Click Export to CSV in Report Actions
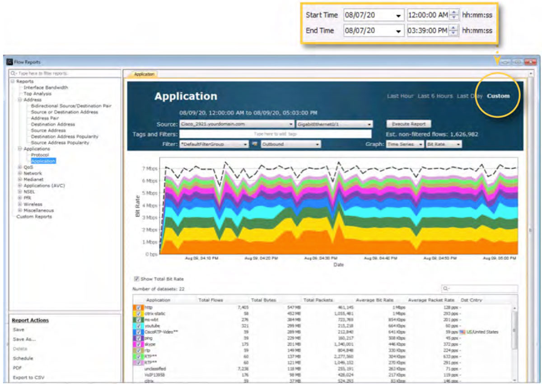Image resolution: width=542 pixels, height=384 pixels. click(28, 377)
